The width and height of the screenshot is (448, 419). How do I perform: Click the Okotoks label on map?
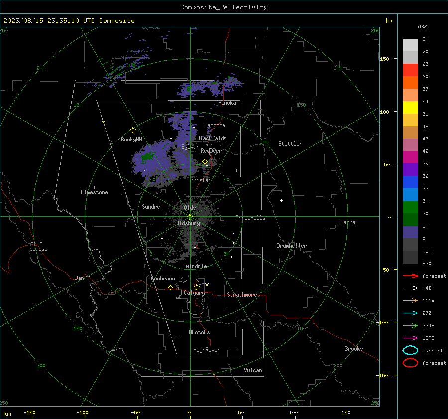(199, 332)
